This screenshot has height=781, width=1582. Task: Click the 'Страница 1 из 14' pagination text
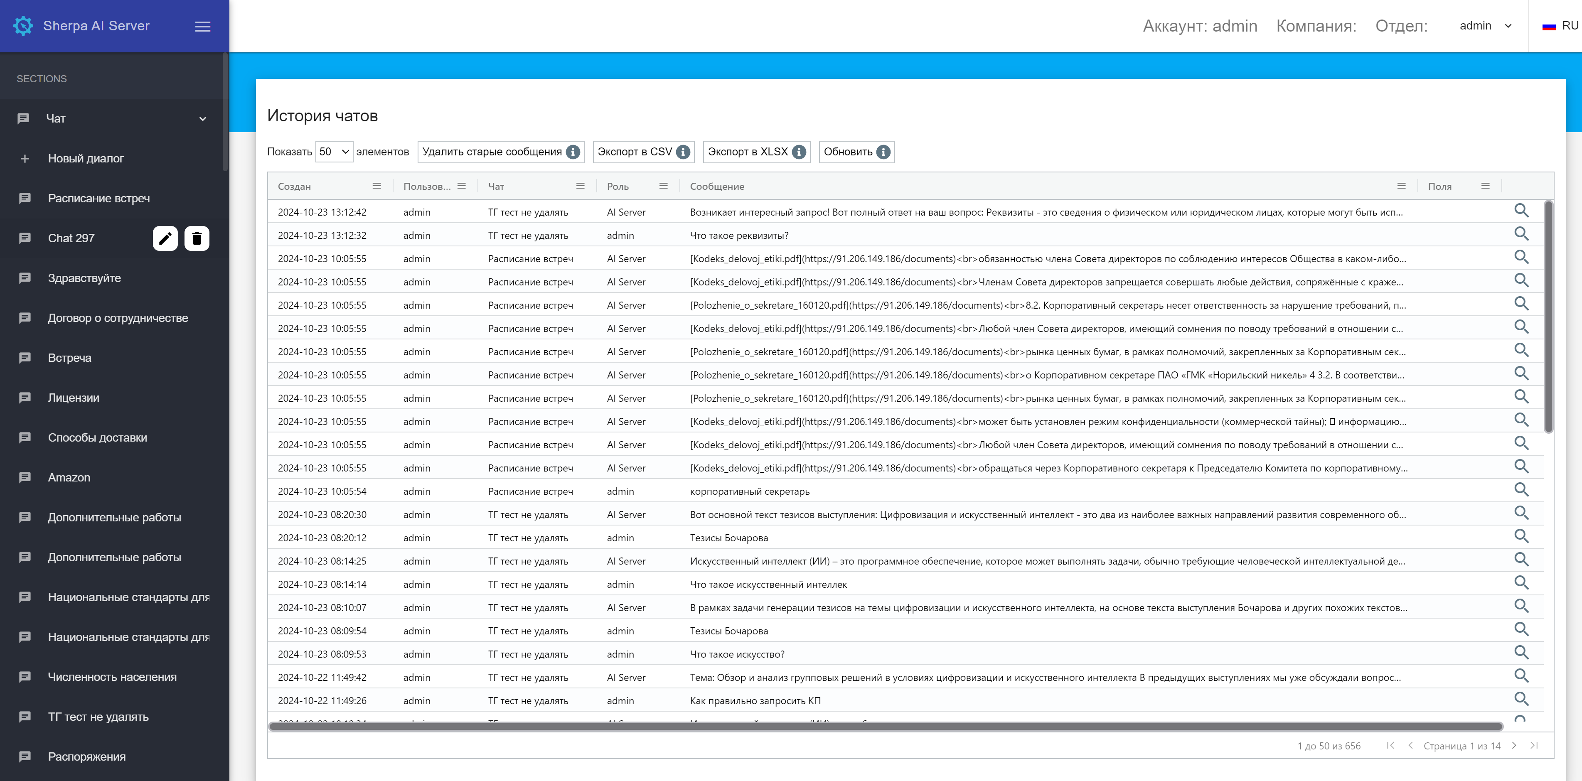[1461, 746]
